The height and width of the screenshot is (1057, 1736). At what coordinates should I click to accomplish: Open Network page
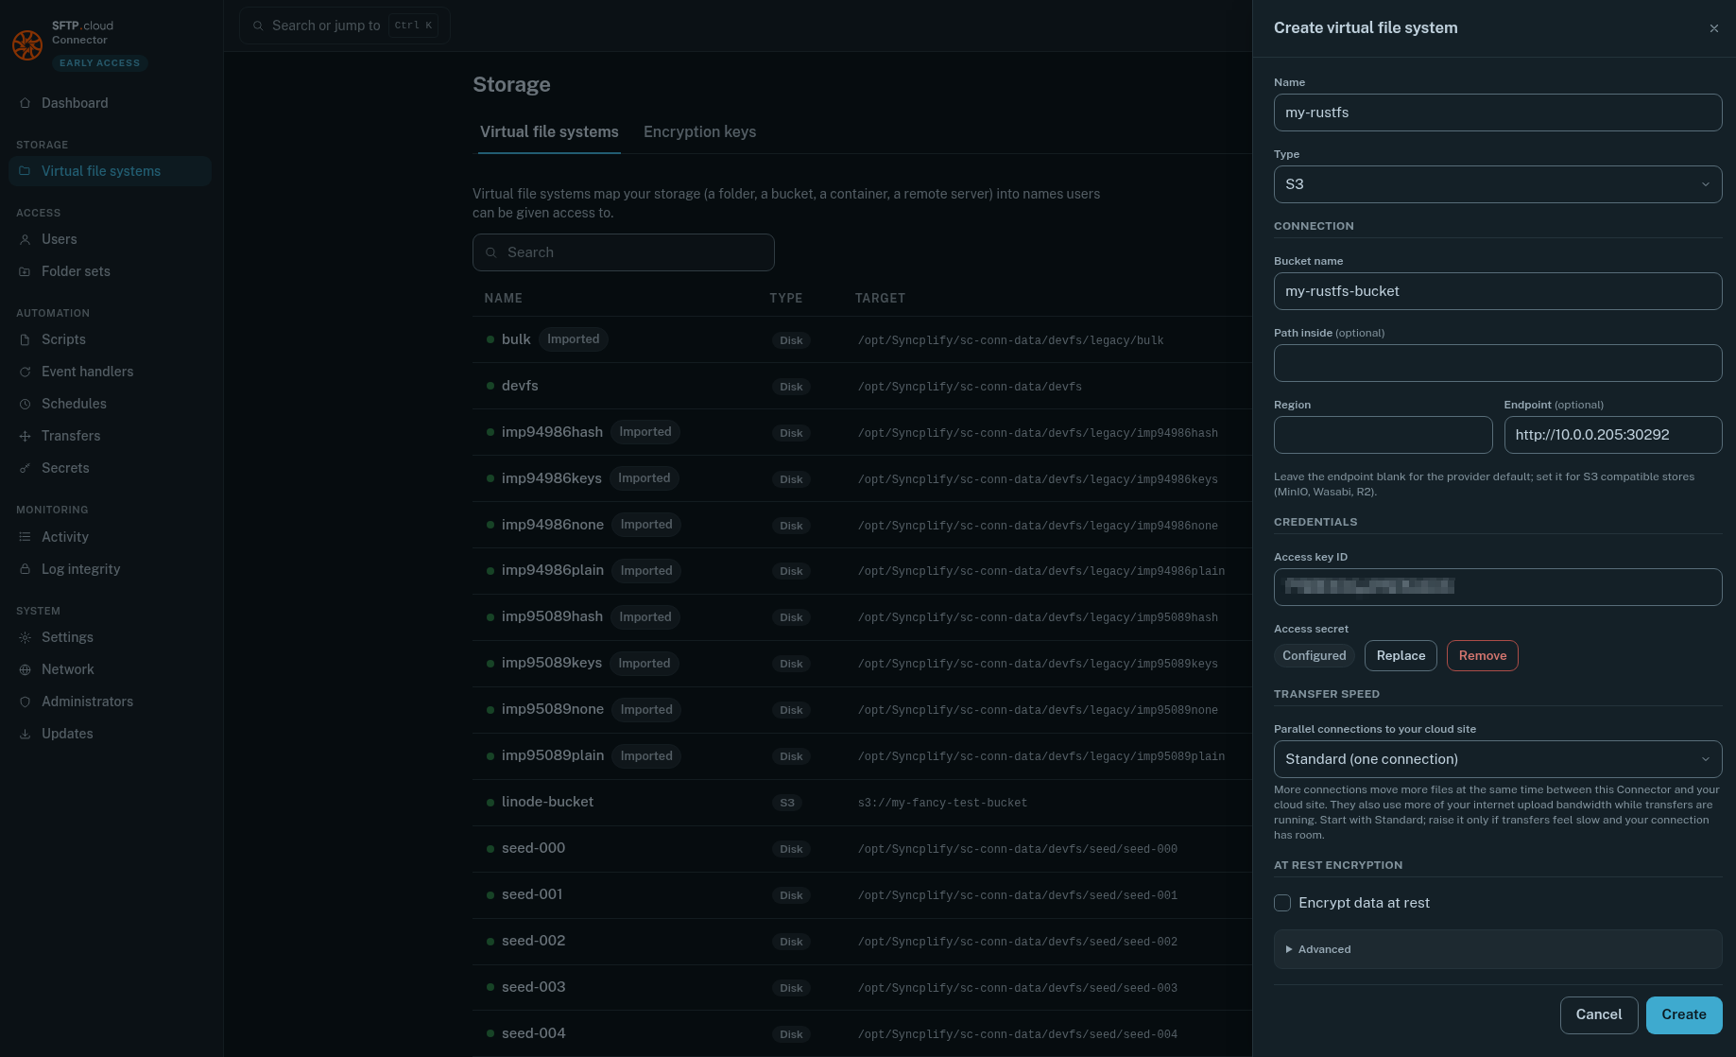pyautogui.click(x=110, y=669)
